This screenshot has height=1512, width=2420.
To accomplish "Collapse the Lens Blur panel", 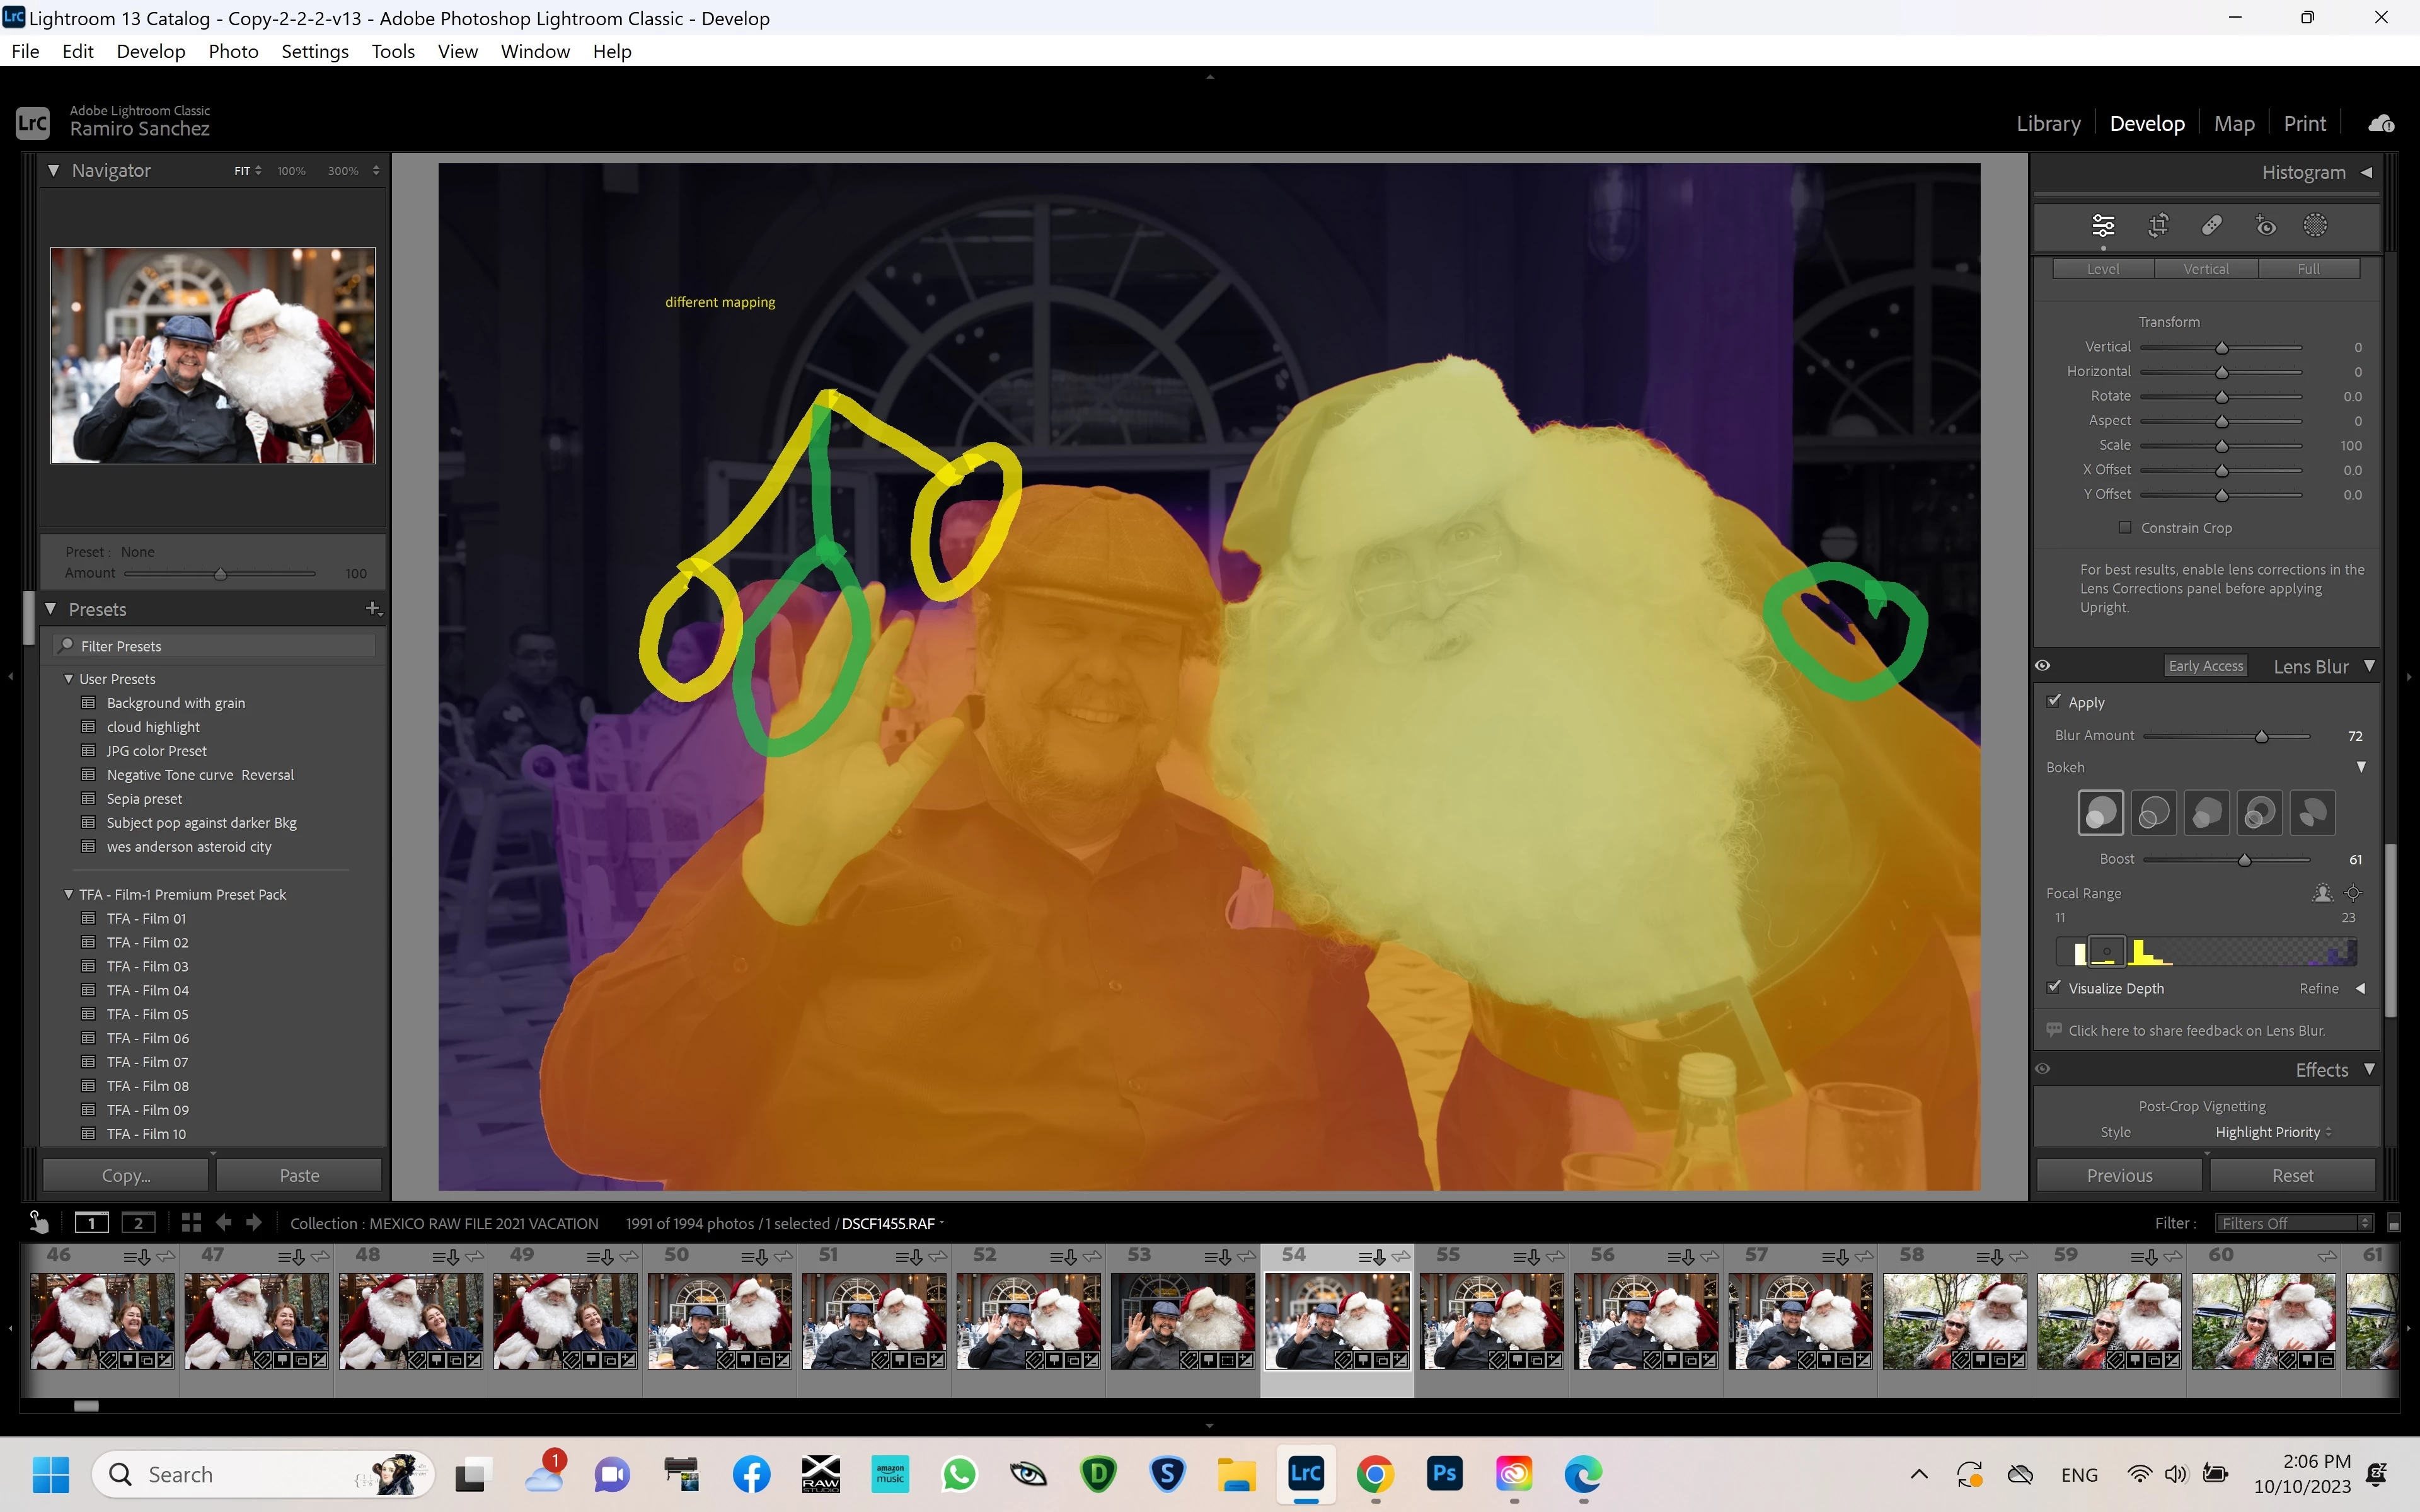I will [x=2369, y=666].
